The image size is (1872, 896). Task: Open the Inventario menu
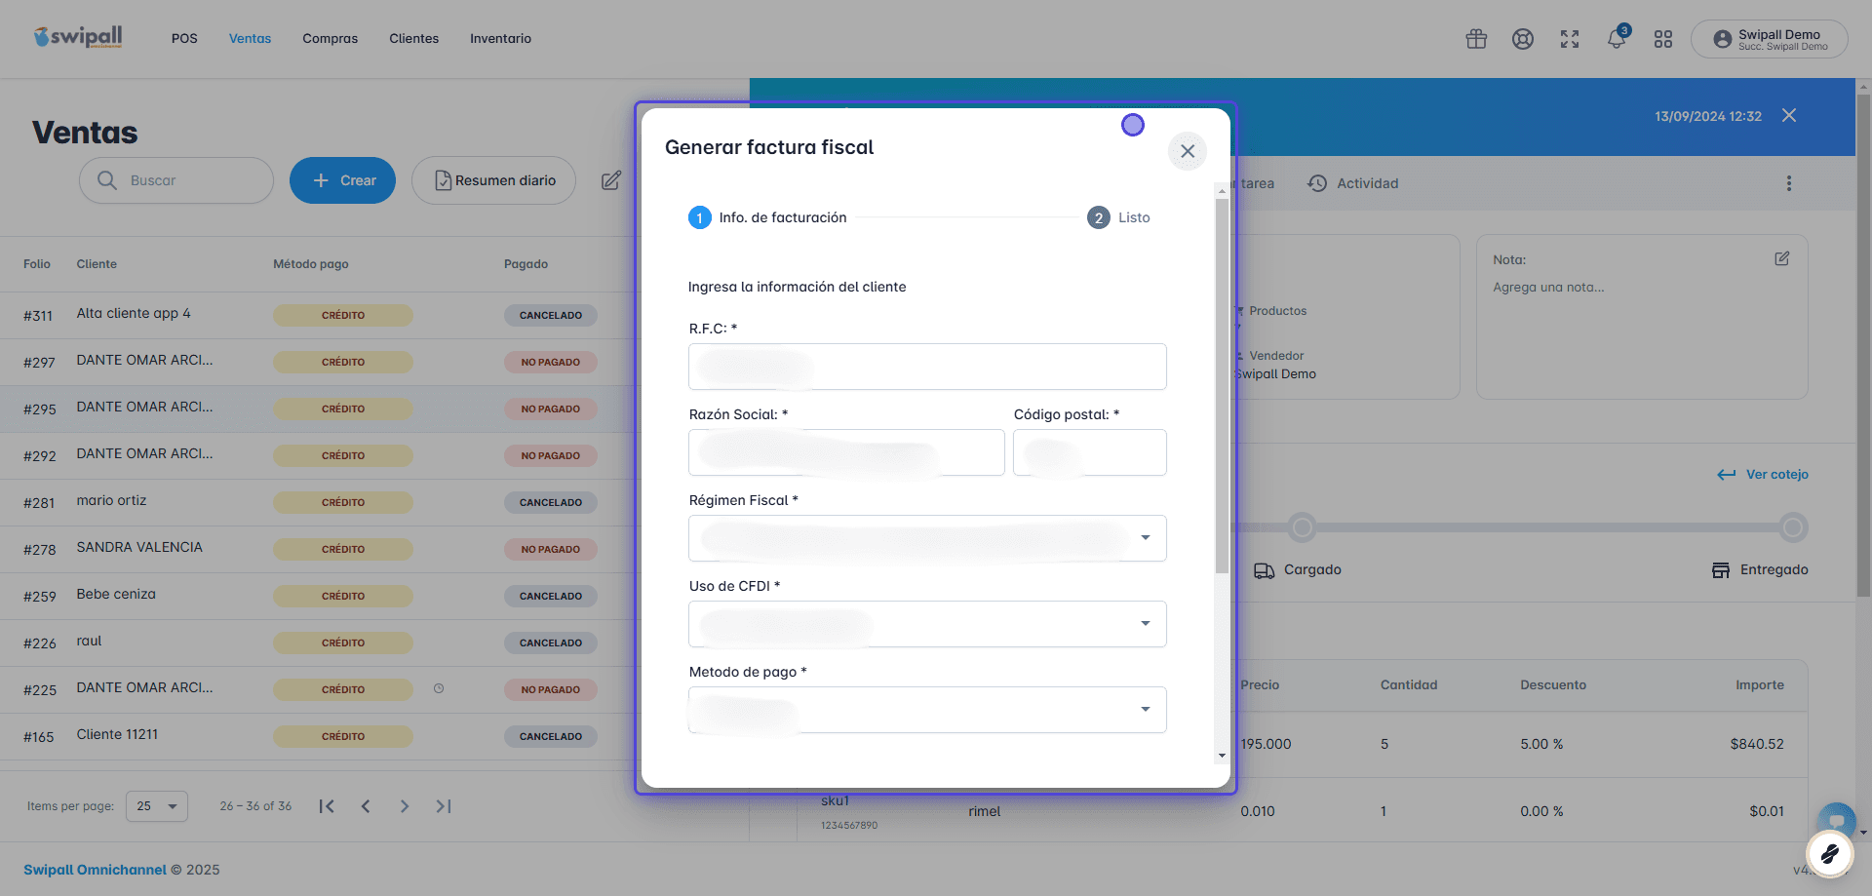[x=501, y=39]
